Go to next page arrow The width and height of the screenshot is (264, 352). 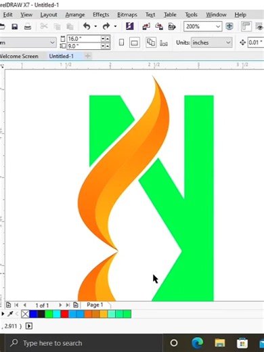[60, 305]
